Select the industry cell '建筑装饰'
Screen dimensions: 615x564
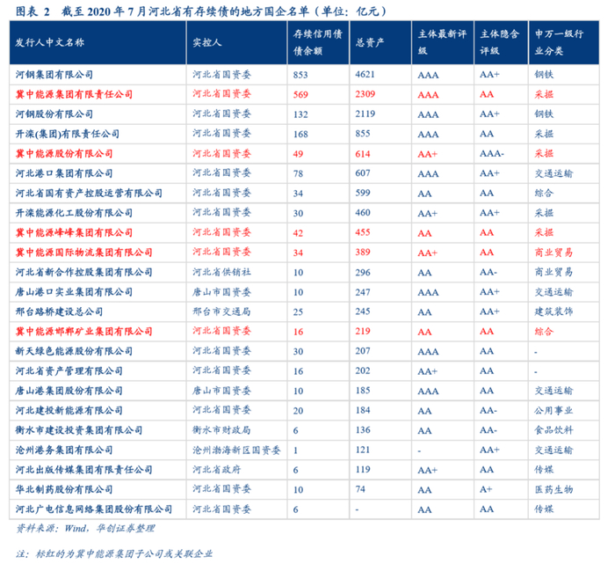point(553,311)
